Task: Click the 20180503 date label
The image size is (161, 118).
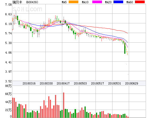Action: coord(80,83)
